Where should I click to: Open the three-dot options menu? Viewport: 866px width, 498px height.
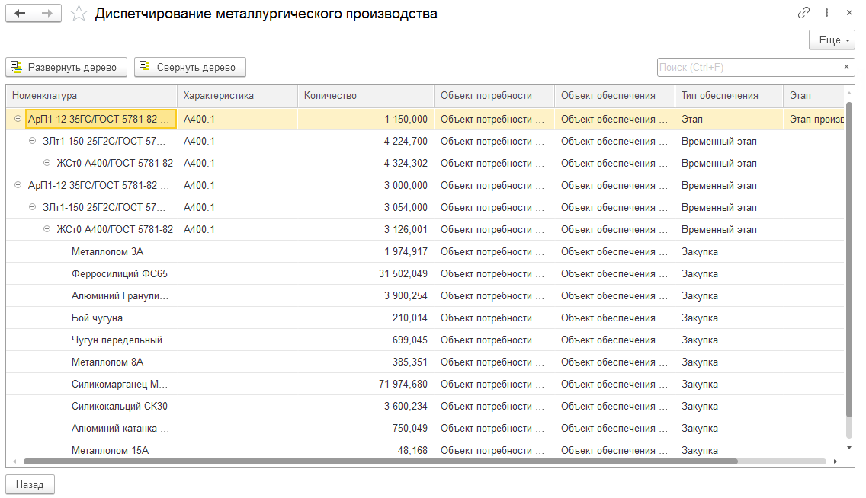(827, 13)
